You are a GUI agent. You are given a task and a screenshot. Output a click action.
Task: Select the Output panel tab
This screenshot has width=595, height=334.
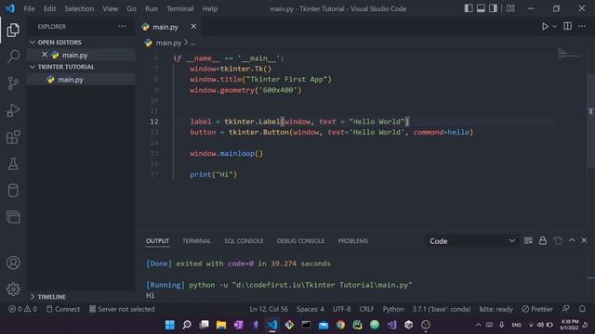click(x=157, y=241)
